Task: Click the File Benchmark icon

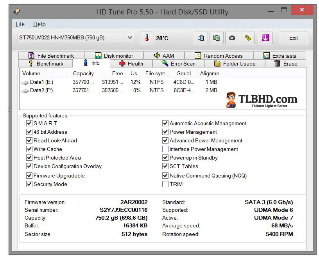Action: pos(31,55)
